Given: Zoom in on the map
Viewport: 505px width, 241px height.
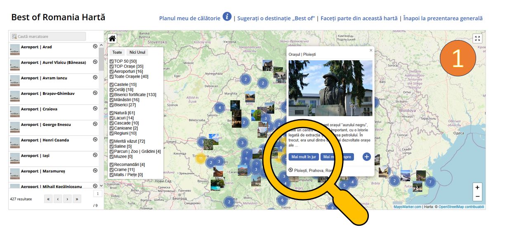Looking at the screenshot, I should pos(477,188).
